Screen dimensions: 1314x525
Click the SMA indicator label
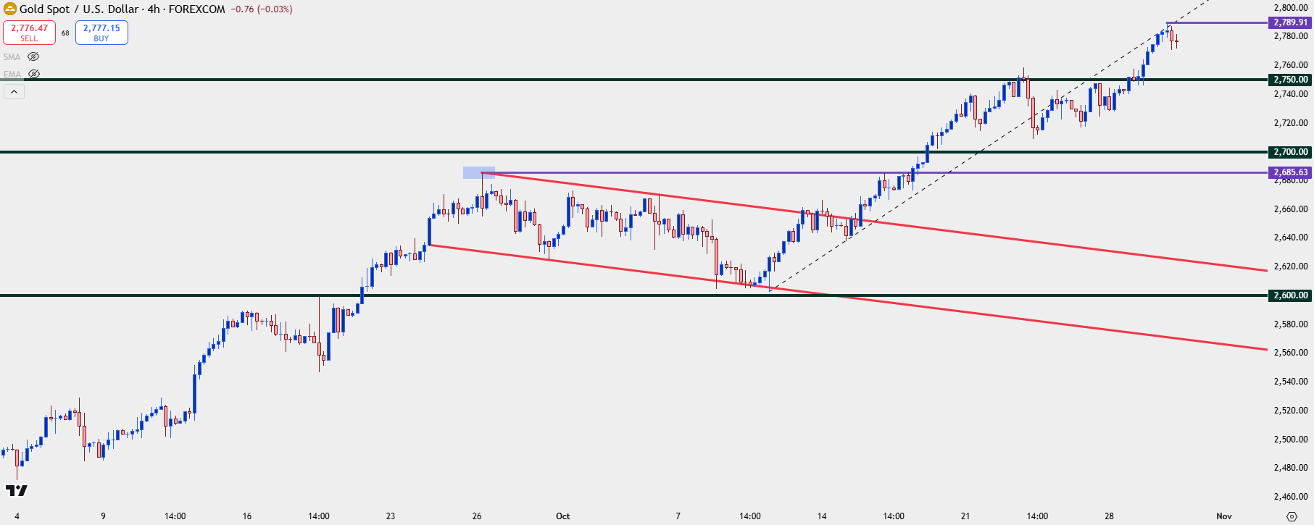coord(12,57)
